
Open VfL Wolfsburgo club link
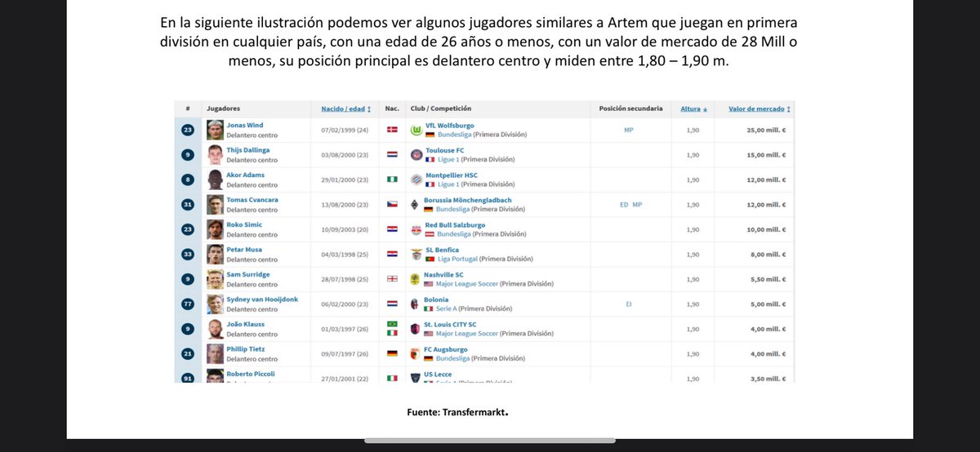click(450, 125)
